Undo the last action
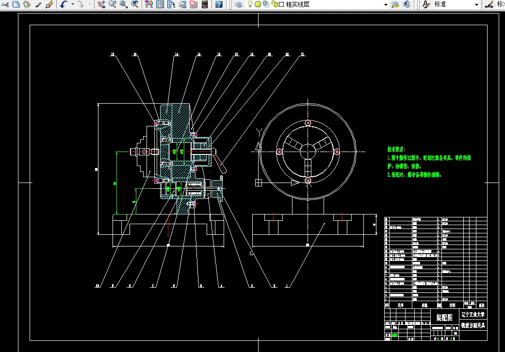Image resolution: width=505 pixels, height=352 pixels. [64, 4]
